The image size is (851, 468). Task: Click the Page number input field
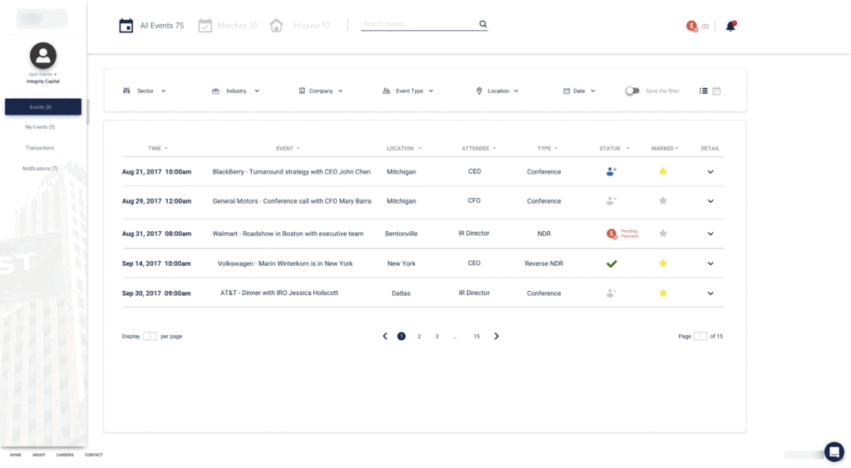tap(700, 336)
